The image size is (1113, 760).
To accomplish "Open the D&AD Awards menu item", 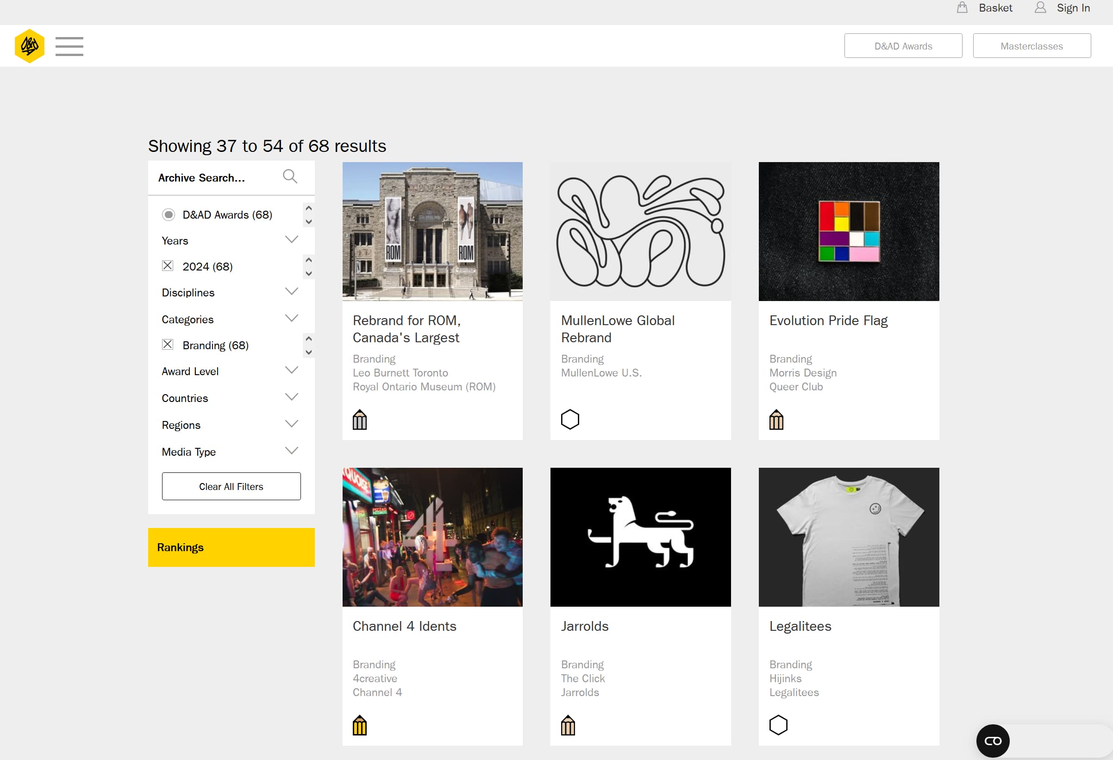I will 903,45.
